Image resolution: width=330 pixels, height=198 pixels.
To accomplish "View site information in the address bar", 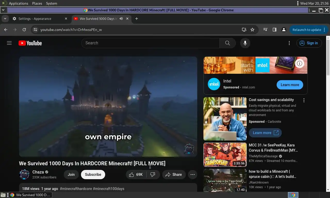I will [x=35, y=30].
